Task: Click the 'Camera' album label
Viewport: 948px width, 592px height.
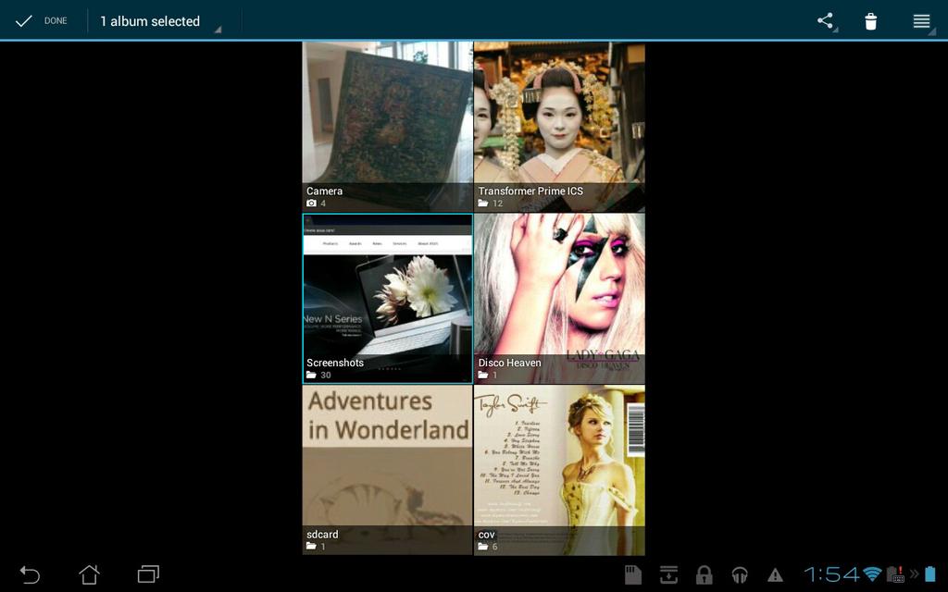Action: [x=325, y=191]
